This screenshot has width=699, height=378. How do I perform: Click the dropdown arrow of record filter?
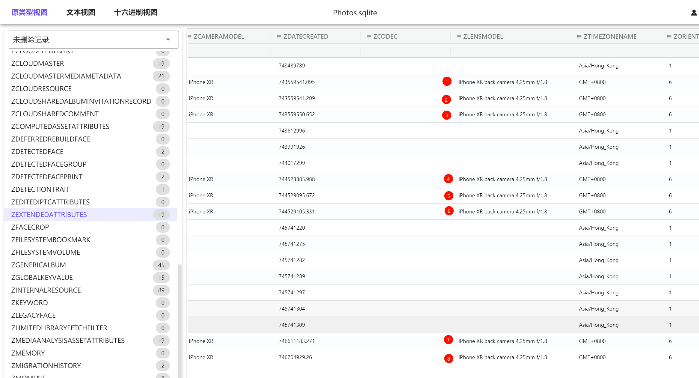pyautogui.click(x=168, y=40)
